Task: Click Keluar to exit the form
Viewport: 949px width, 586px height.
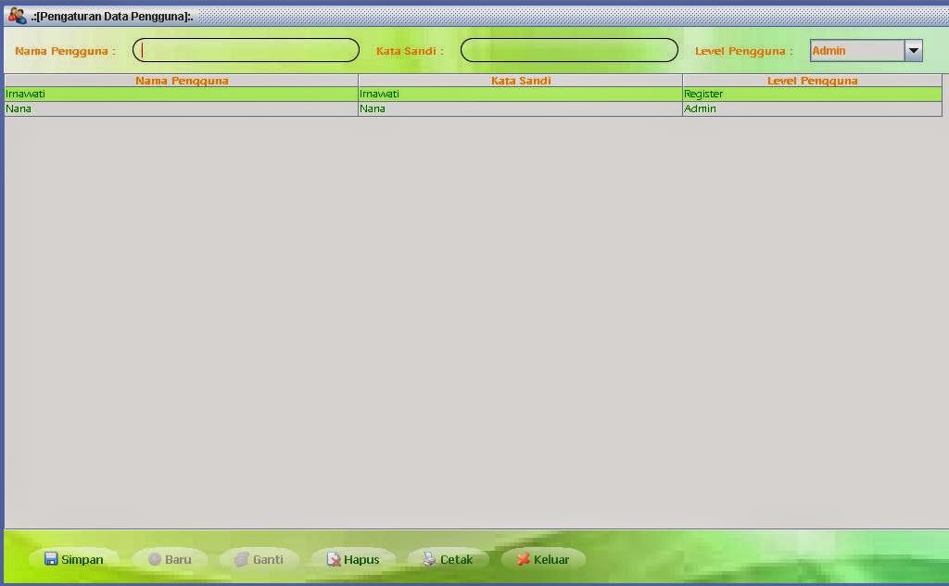Action: tap(542, 559)
